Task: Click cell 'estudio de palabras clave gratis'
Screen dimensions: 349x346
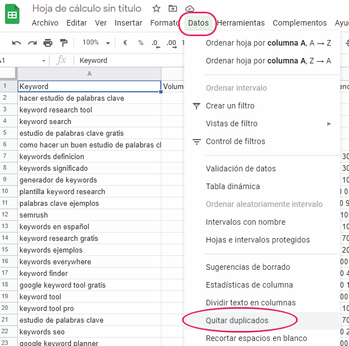Action: [x=89, y=133]
